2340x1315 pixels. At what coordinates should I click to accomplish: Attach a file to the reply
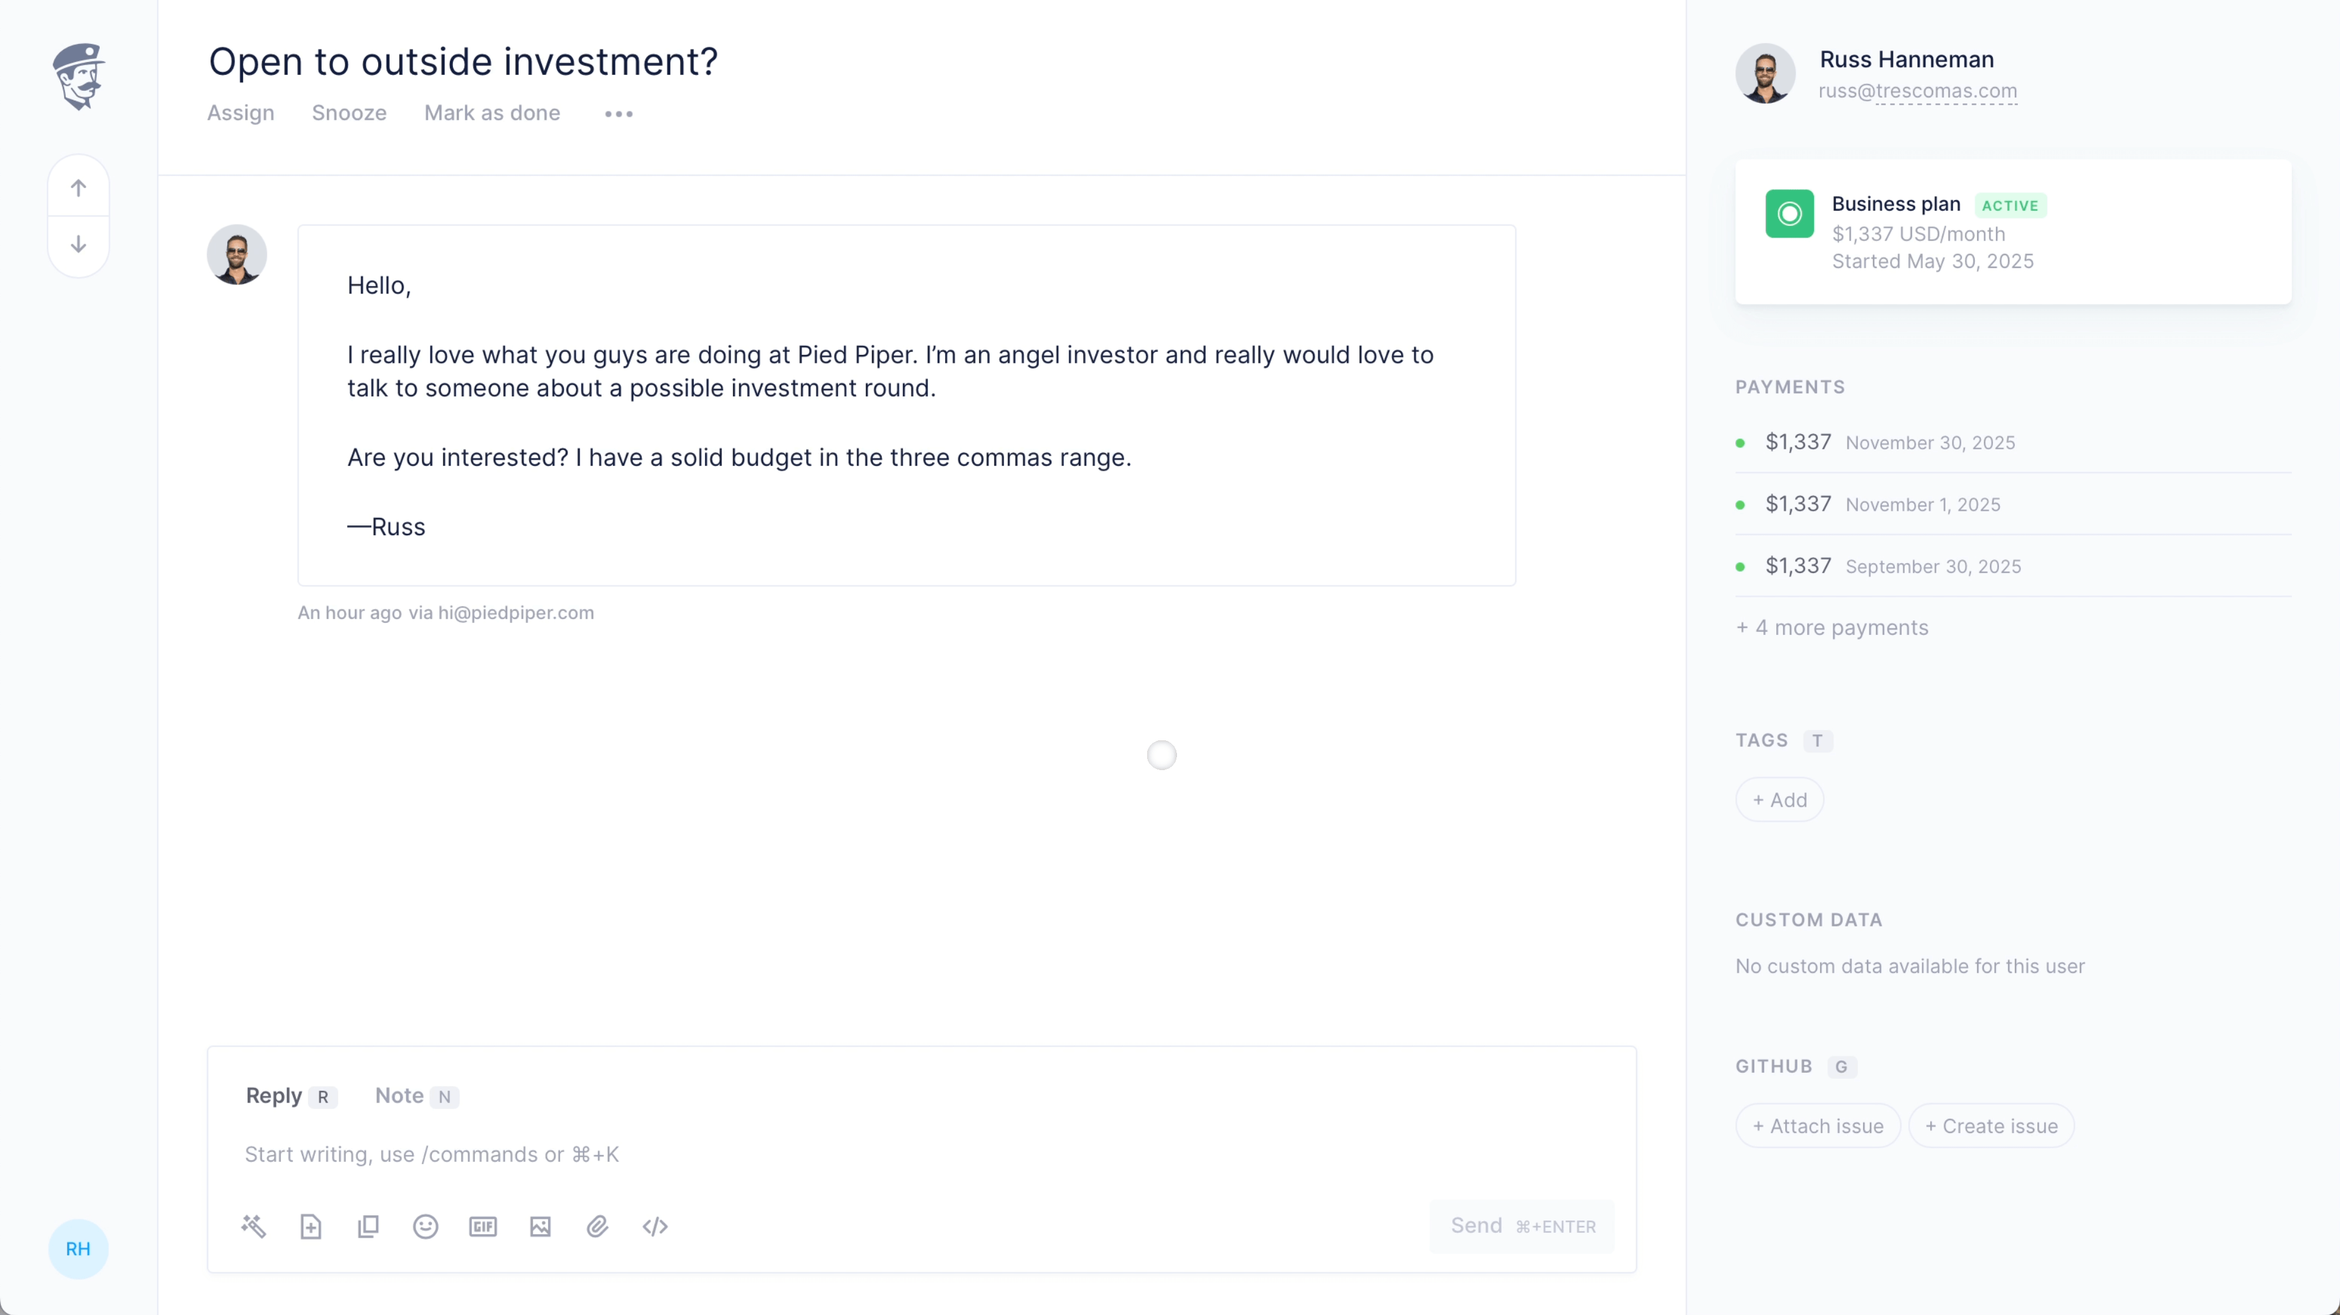[598, 1226]
